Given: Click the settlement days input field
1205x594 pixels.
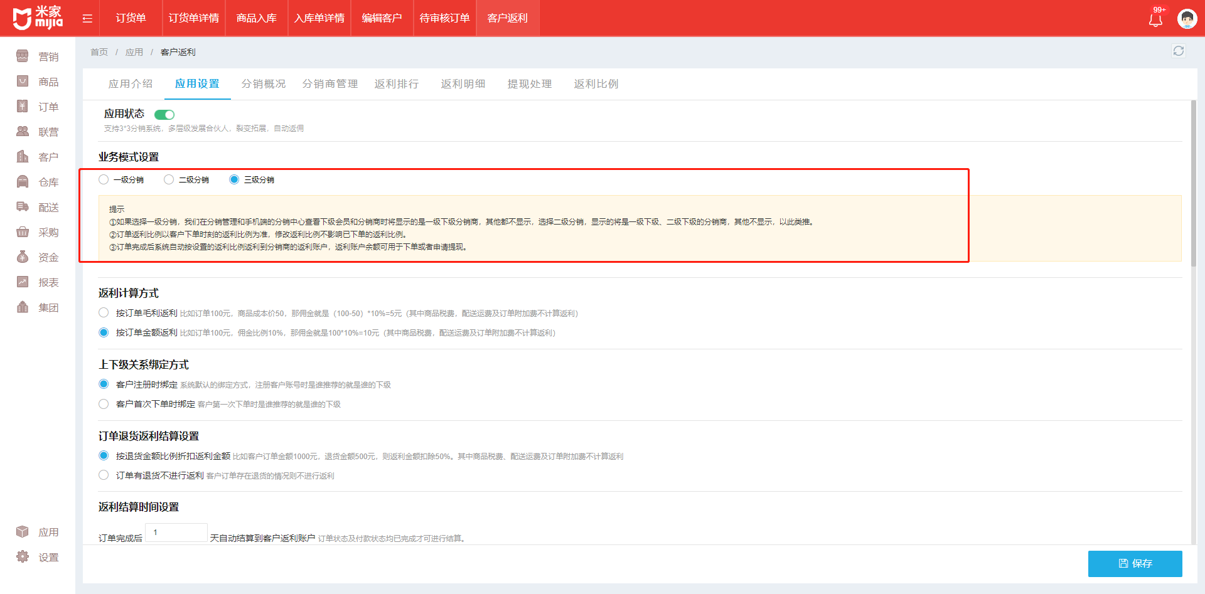Looking at the screenshot, I should (176, 533).
